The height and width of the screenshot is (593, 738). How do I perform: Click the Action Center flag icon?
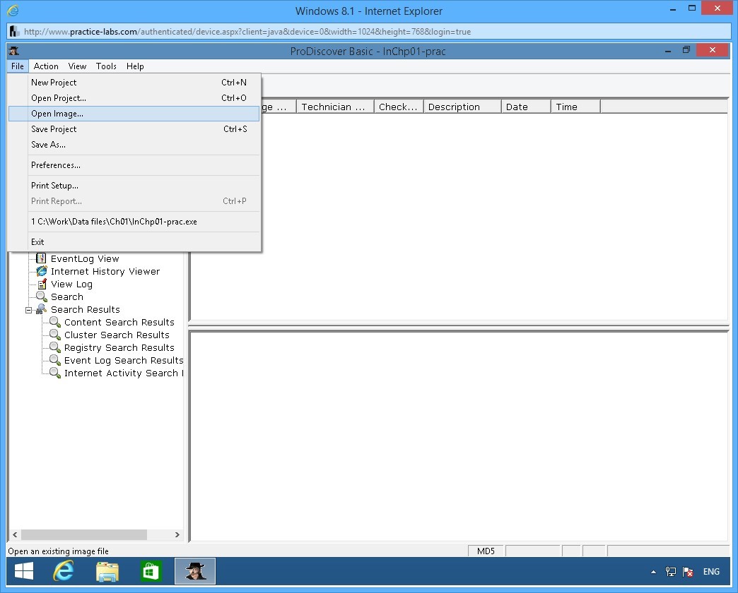[688, 572]
